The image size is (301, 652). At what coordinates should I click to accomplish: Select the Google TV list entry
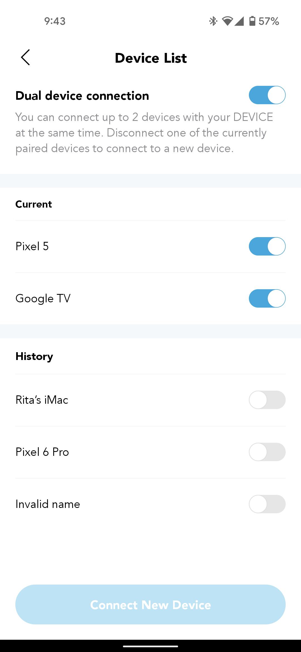point(43,298)
